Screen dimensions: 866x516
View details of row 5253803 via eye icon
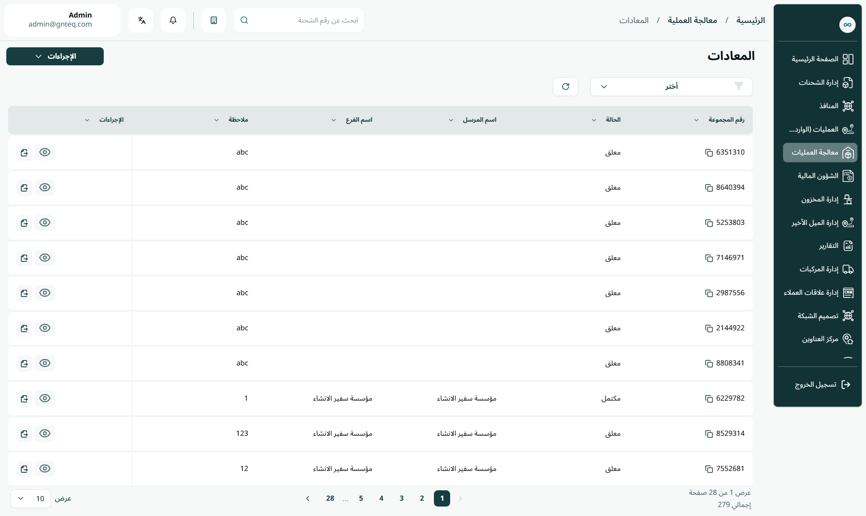click(x=45, y=223)
